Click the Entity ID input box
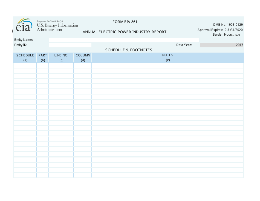The height and width of the screenshot is (201, 260). click(70, 45)
